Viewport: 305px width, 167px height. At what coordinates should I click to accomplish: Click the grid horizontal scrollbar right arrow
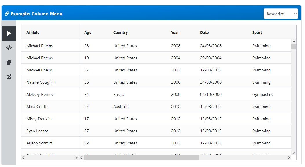(289, 158)
